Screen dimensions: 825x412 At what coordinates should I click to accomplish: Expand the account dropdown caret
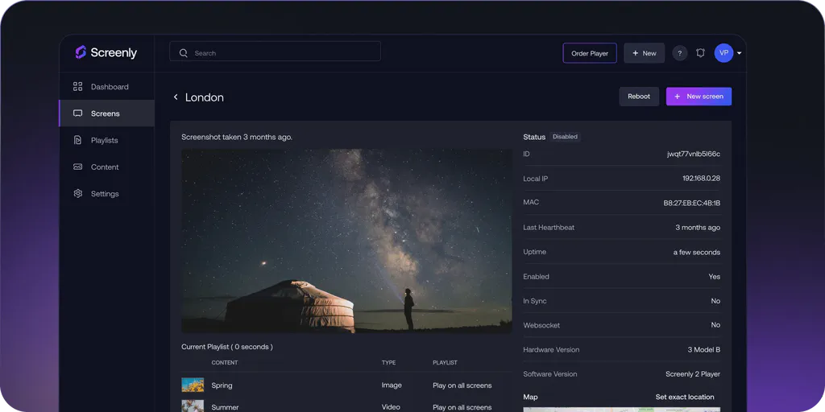click(x=740, y=54)
